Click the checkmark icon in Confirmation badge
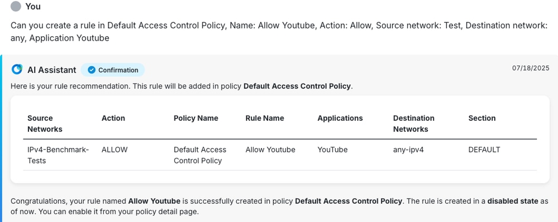This screenshot has height=222, width=558. coord(92,70)
